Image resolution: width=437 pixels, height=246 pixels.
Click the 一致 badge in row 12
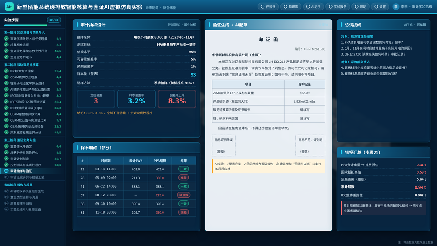183,169
